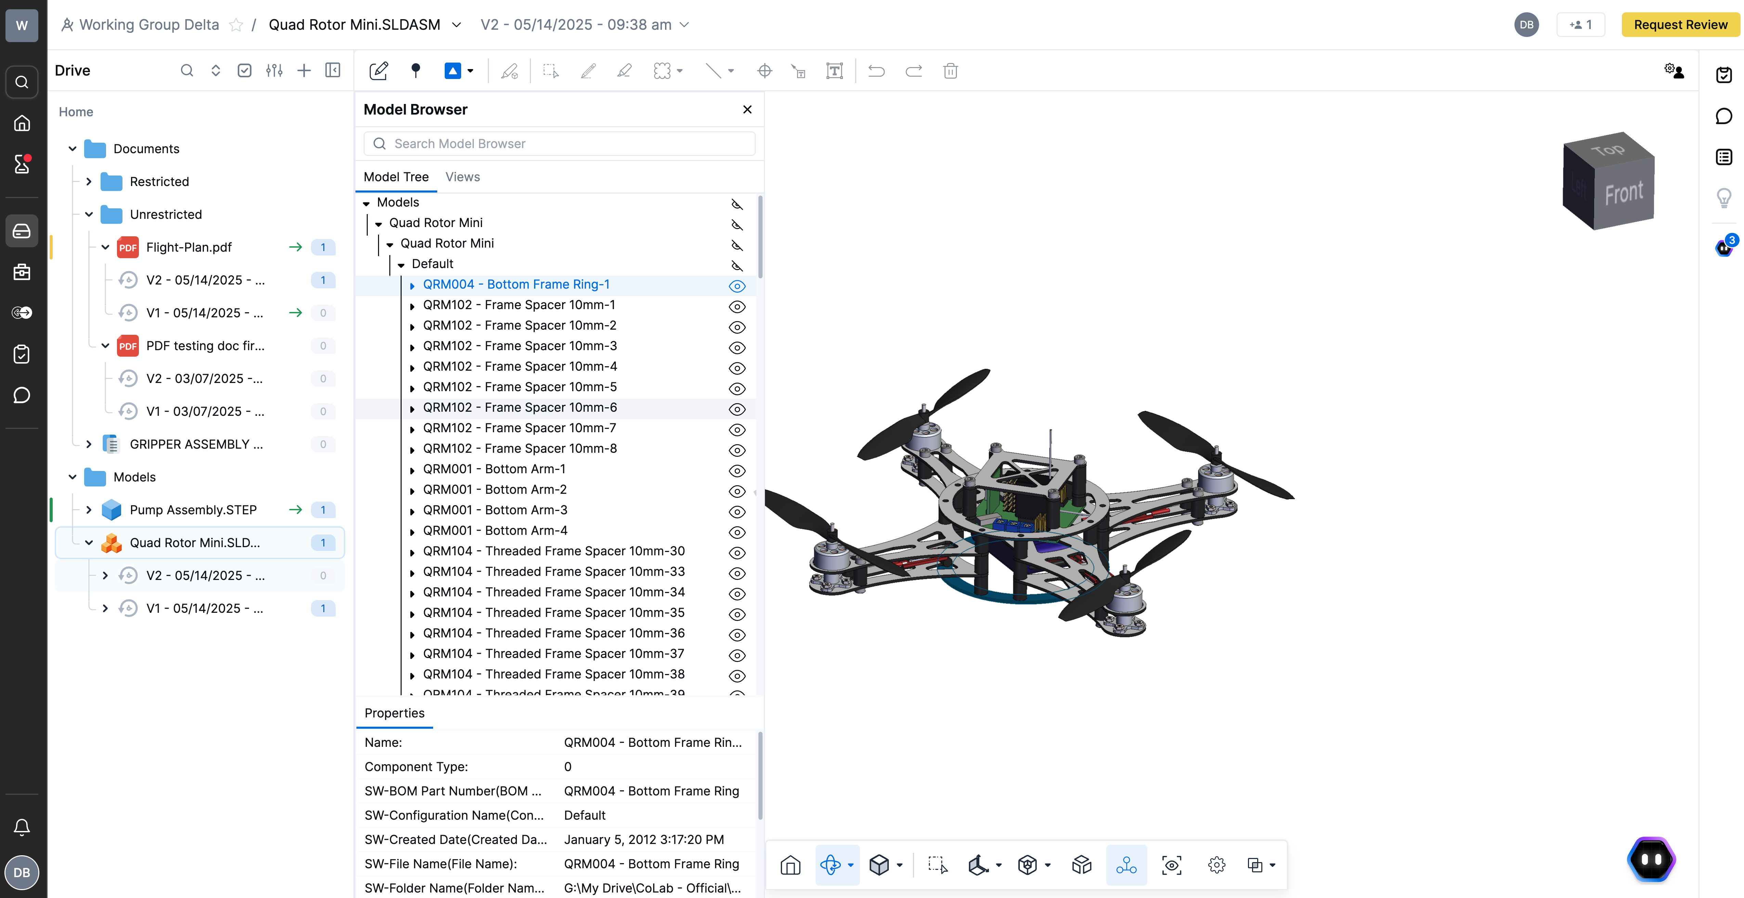Open the file name dropdown chevron
The height and width of the screenshot is (898, 1744).
(456, 24)
